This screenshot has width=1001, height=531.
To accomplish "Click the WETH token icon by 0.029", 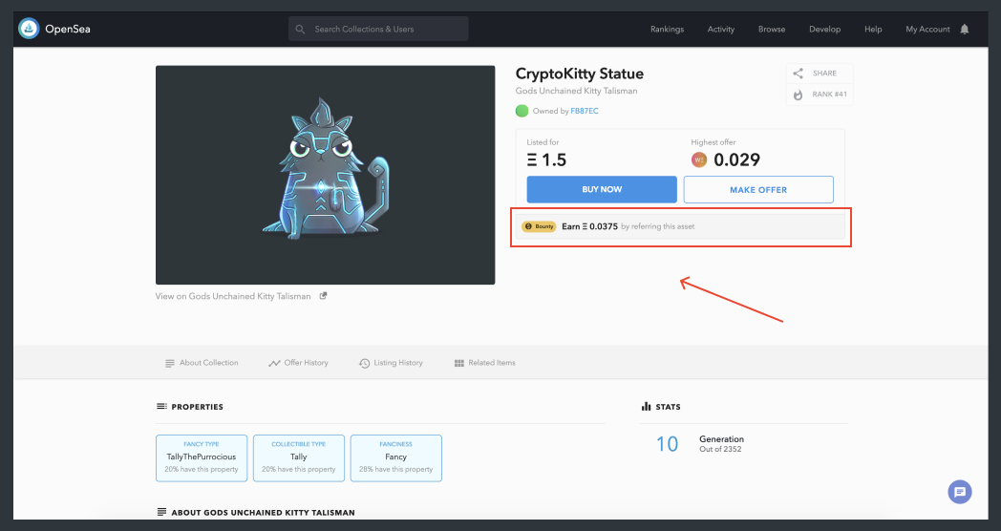I will point(699,159).
